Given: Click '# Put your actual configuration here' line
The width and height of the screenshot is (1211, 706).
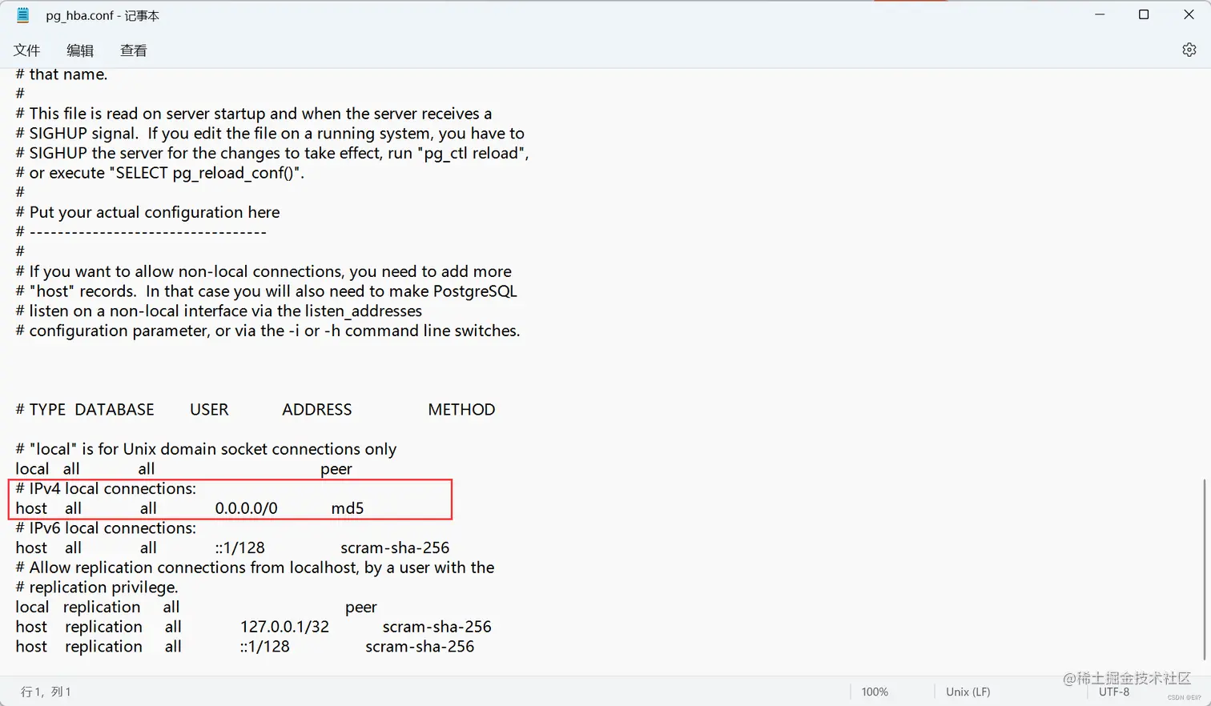Looking at the screenshot, I should (147, 212).
